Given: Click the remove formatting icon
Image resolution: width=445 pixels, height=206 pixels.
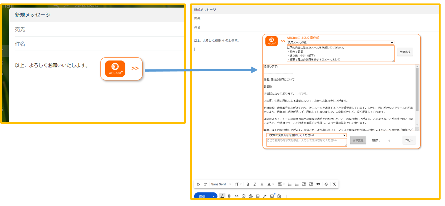Looking at the screenshot, I should pyautogui.click(x=334, y=184).
